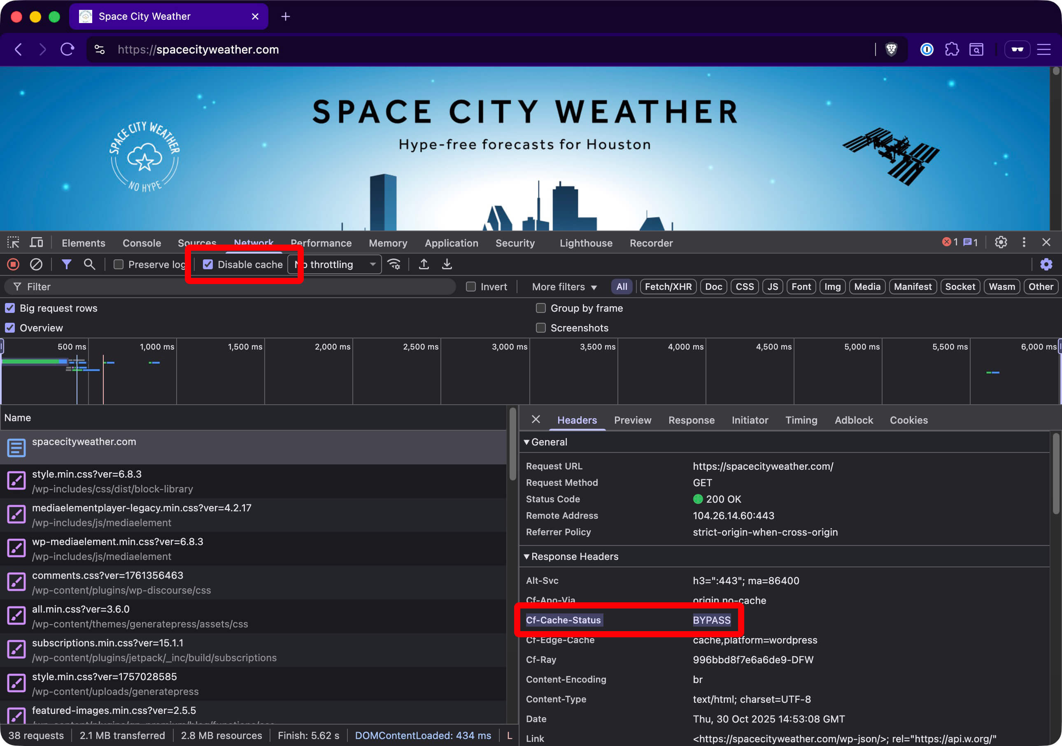Click the import HAR upload icon
1062x746 pixels.
click(424, 264)
